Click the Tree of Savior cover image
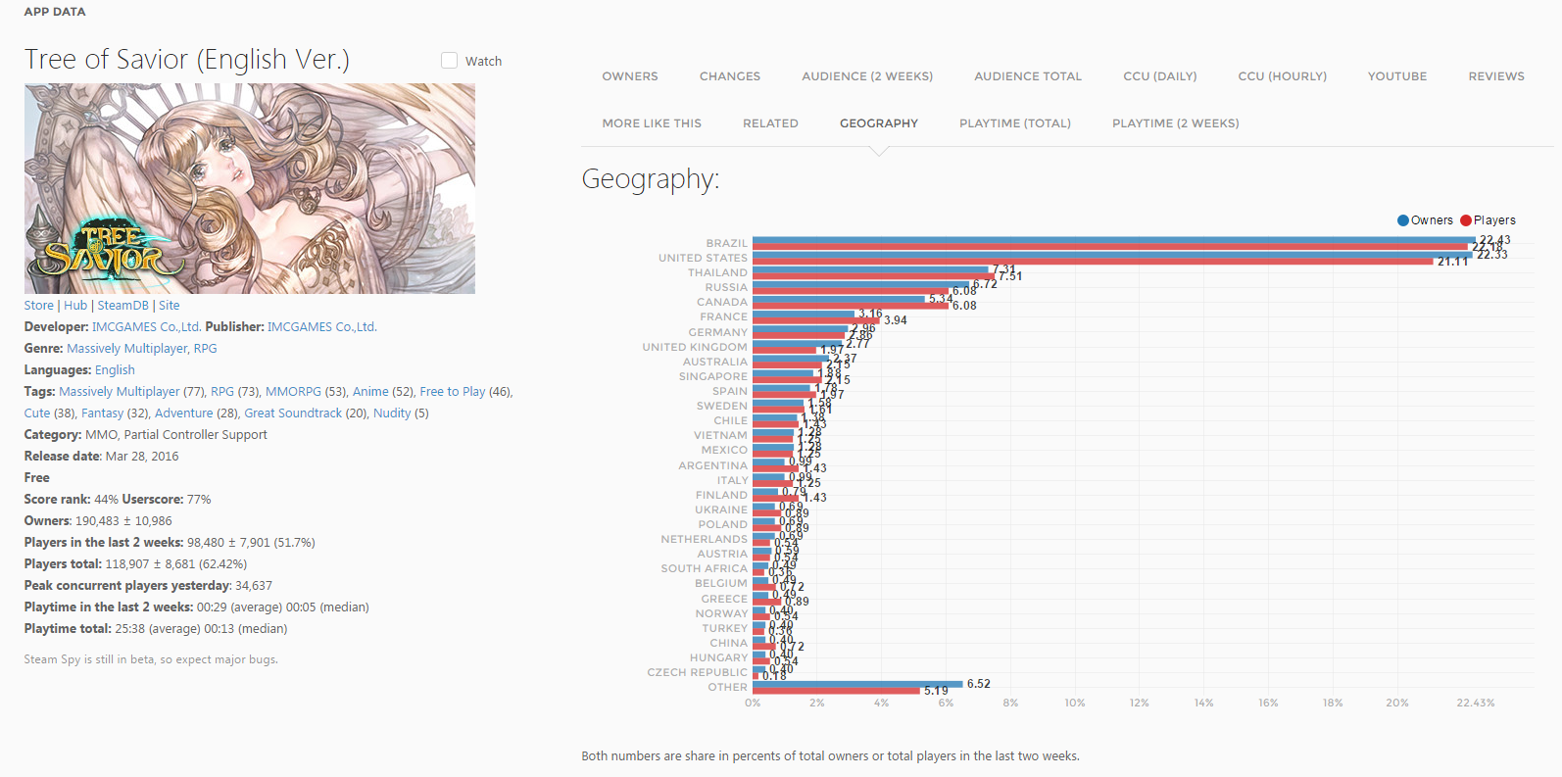The height and width of the screenshot is (777, 1562). pos(249,188)
